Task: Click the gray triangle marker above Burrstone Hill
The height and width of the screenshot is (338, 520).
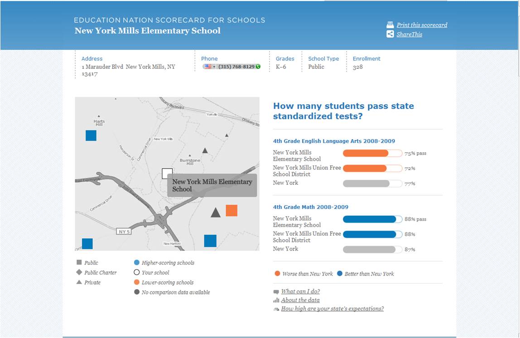Action: (x=205, y=150)
